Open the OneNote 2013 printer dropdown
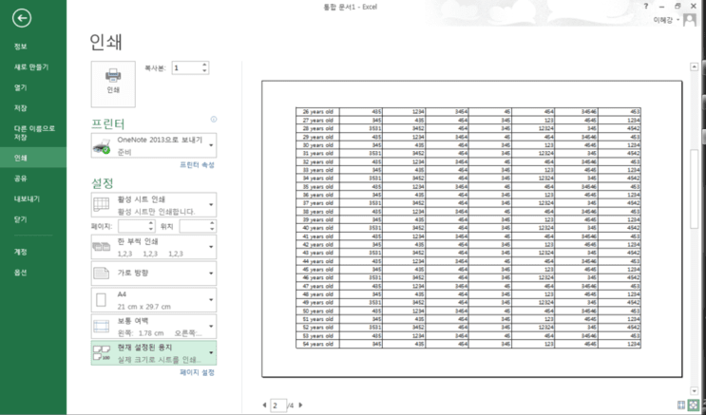 [154, 145]
